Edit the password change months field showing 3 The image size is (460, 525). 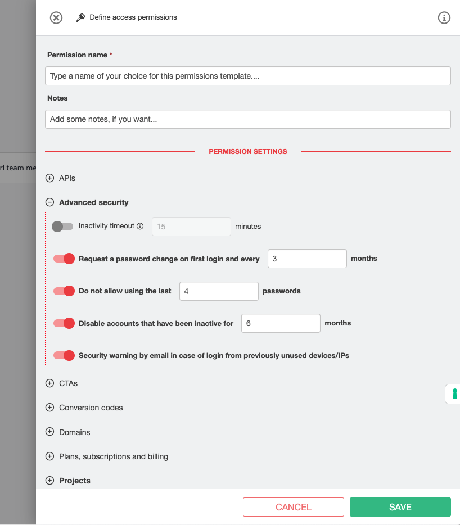pos(307,259)
